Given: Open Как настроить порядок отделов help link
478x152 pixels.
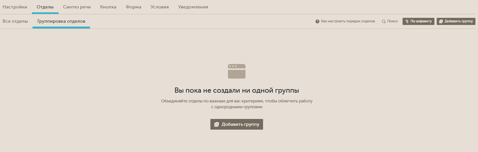Looking at the screenshot, I should [348, 21].
